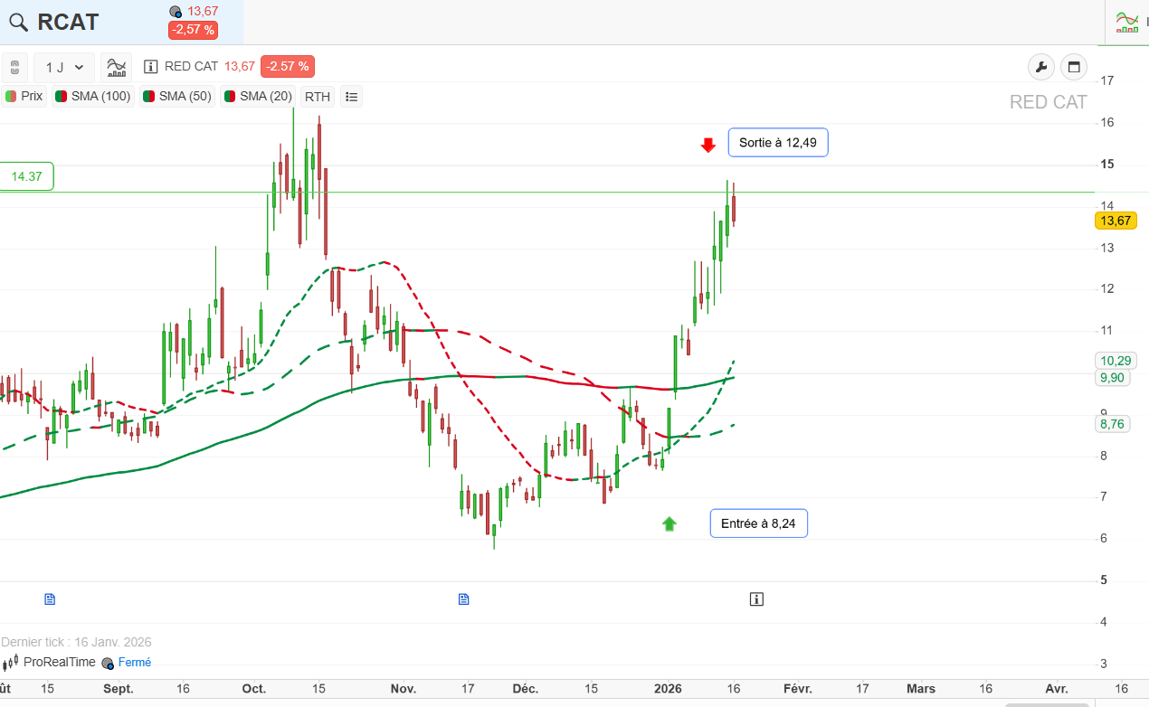Click the Entrée à 8,24 label

point(759,523)
